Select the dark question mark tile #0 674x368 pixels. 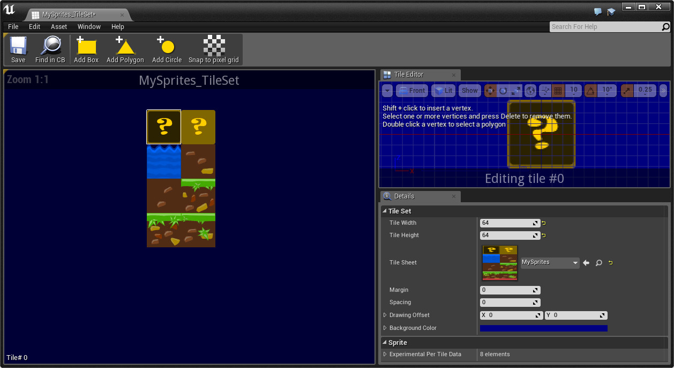[164, 127]
